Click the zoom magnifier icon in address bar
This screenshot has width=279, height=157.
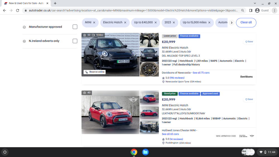pyautogui.click(x=242, y=11)
